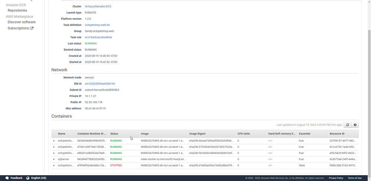Sort by Container Runtime ID column

pyautogui.click(x=92, y=134)
